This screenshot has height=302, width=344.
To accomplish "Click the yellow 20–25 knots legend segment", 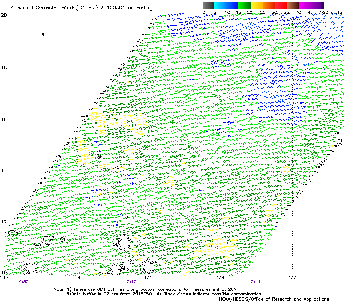I will [x=257, y=6].
